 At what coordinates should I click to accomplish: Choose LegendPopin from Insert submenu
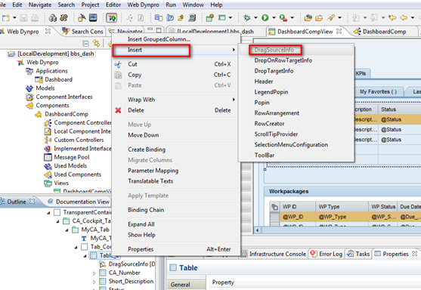click(296, 92)
